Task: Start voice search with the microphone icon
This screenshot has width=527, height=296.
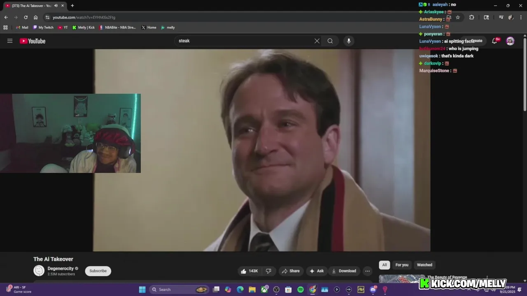Action: click(x=349, y=41)
